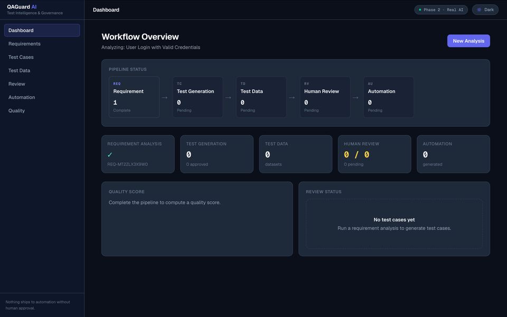The image size is (507, 317).
Task: Open Test Cases in the sidebar
Action: tap(42, 57)
